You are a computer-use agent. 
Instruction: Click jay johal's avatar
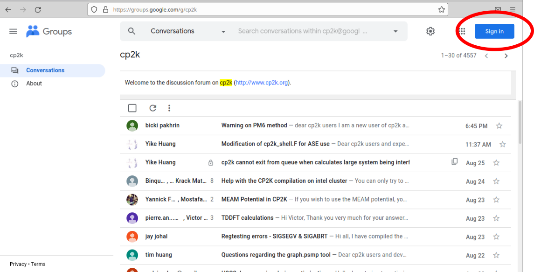coord(132,236)
